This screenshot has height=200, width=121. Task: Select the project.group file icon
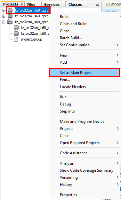click(16, 39)
